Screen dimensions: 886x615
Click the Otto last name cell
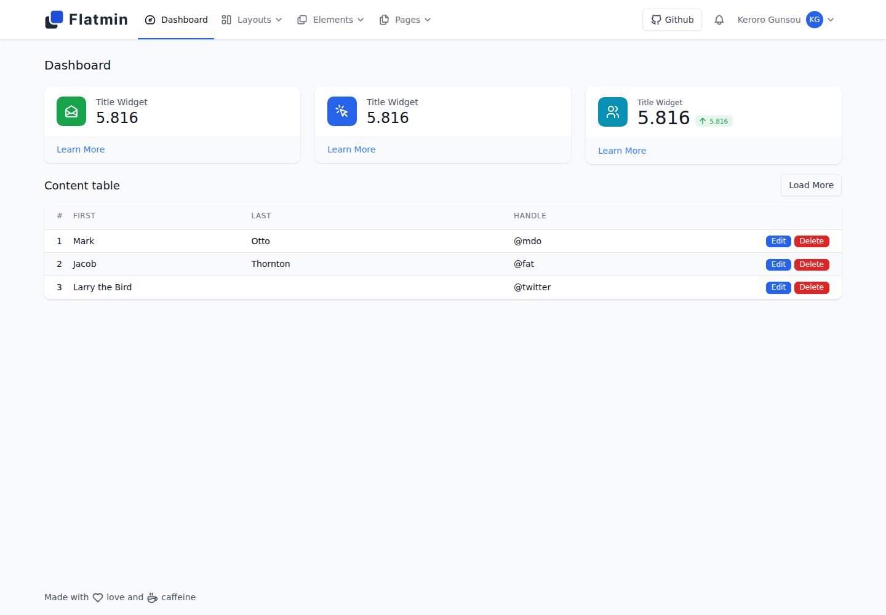coord(260,241)
